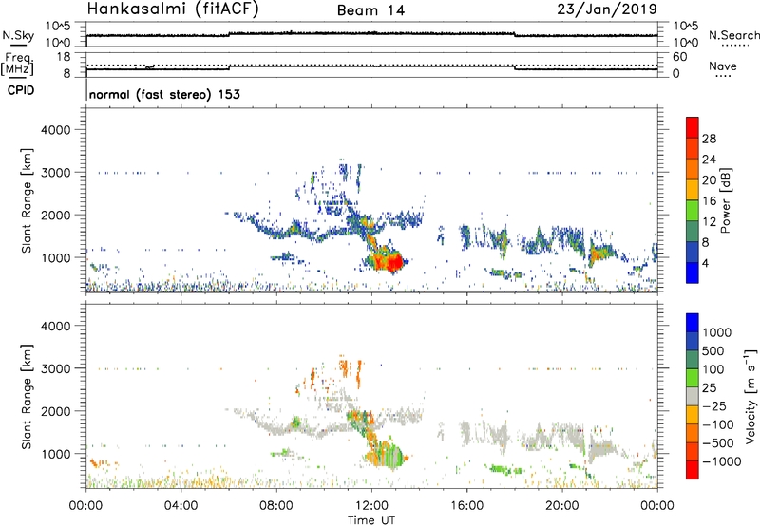Pick the blue top velocity colorbar segment
Viewport: 760px width, 526px height.
coord(693,323)
